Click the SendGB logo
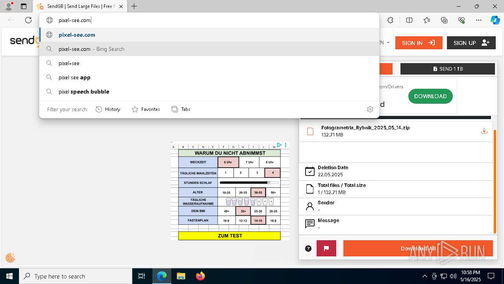Viewport: 504px width, 284px height. point(24,41)
